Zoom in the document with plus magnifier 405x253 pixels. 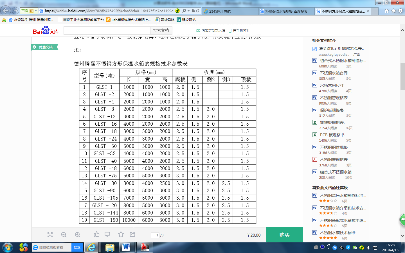coord(78,235)
